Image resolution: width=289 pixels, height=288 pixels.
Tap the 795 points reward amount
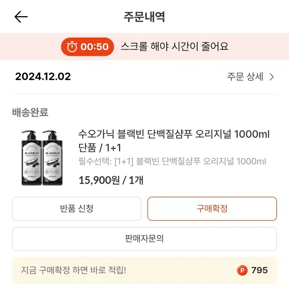pyautogui.click(x=259, y=270)
